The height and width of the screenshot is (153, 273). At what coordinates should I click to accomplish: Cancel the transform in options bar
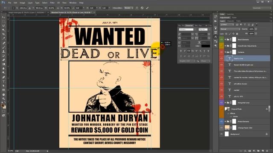point(142,8)
